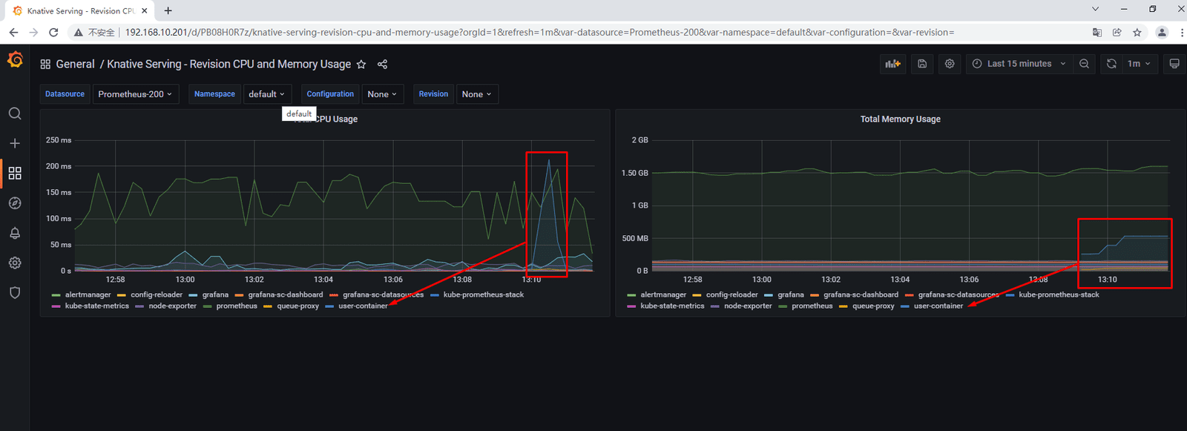
Task: Toggle grafana-sc-datasources series in Memory legend
Action: click(959, 295)
